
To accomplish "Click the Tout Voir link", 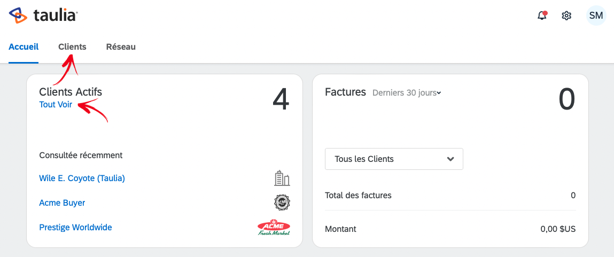I will pyautogui.click(x=56, y=105).
